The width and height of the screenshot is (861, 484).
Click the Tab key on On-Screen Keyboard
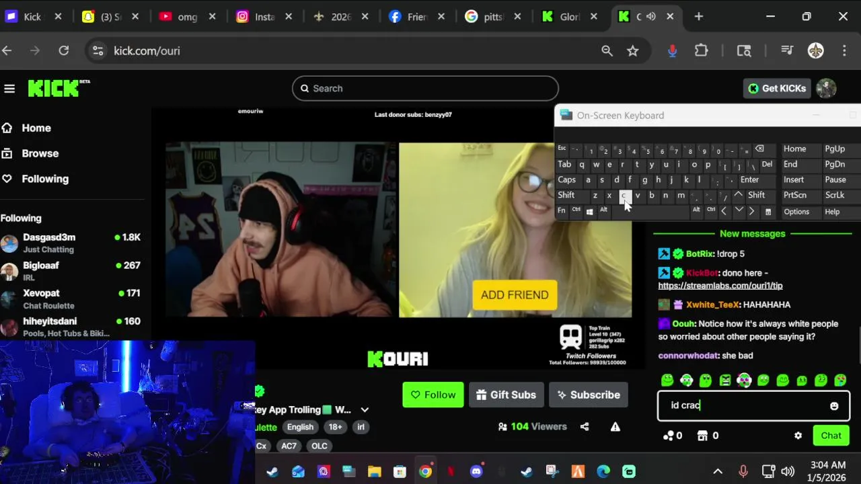[564, 164]
